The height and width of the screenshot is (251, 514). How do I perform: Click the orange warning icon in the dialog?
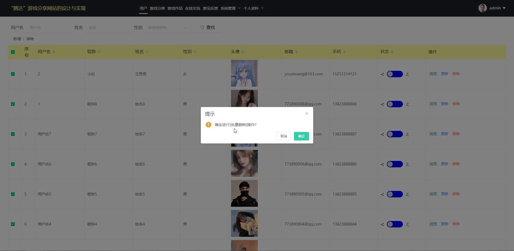(x=209, y=125)
